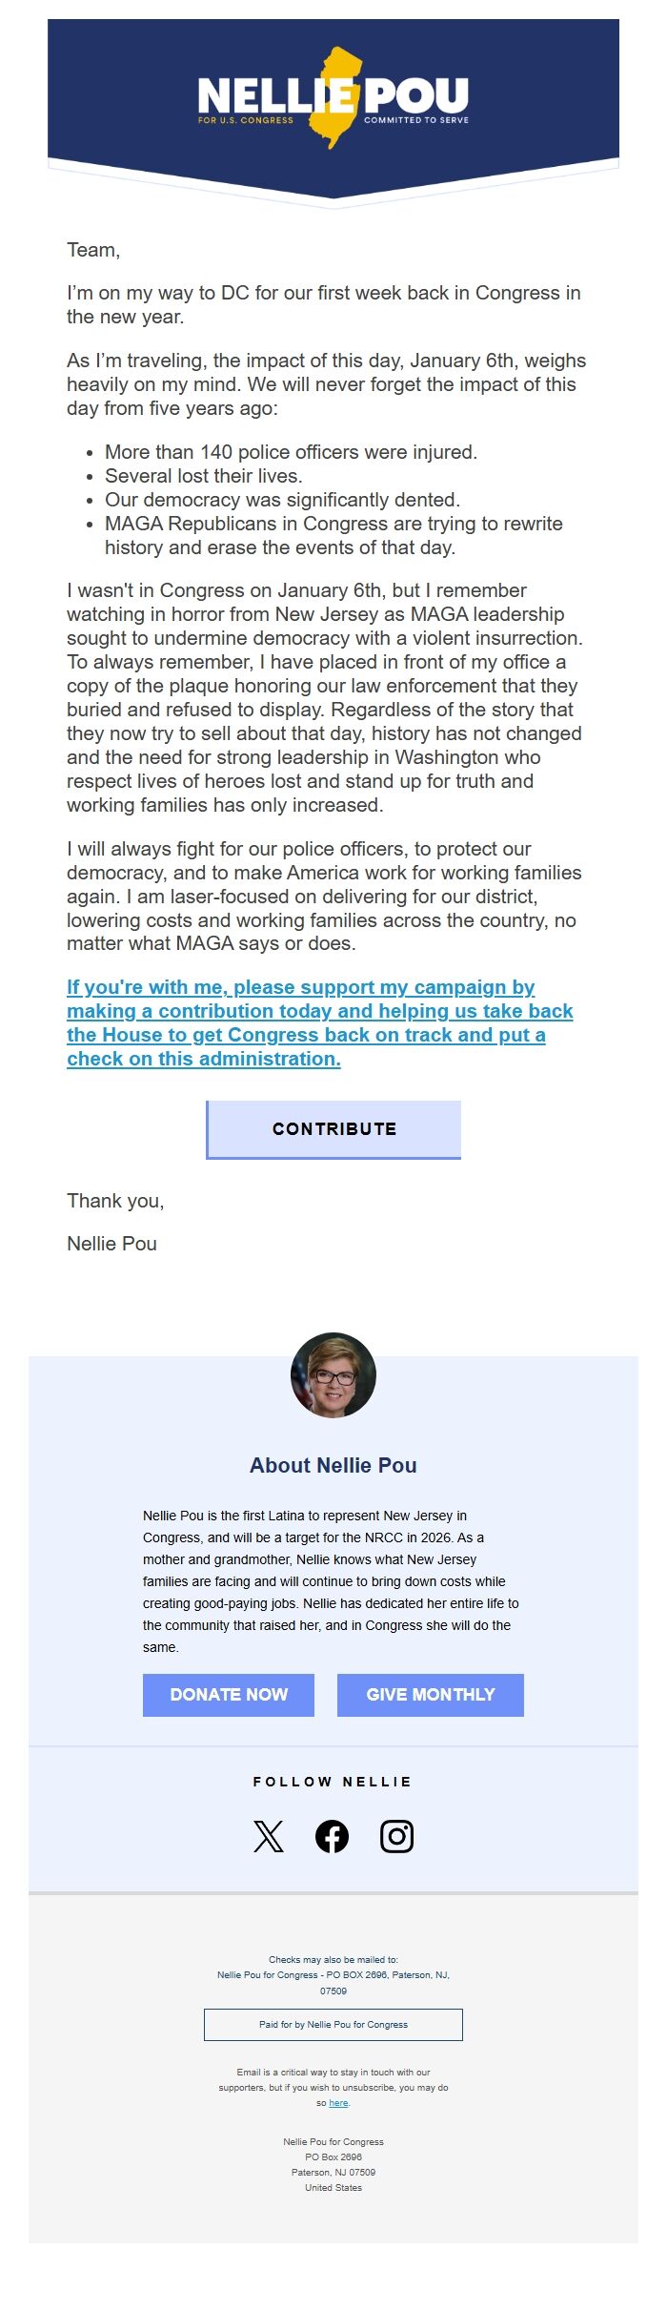667x2311 pixels.
Task: Open Nellie's Instagram account
Action: point(399,1835)
